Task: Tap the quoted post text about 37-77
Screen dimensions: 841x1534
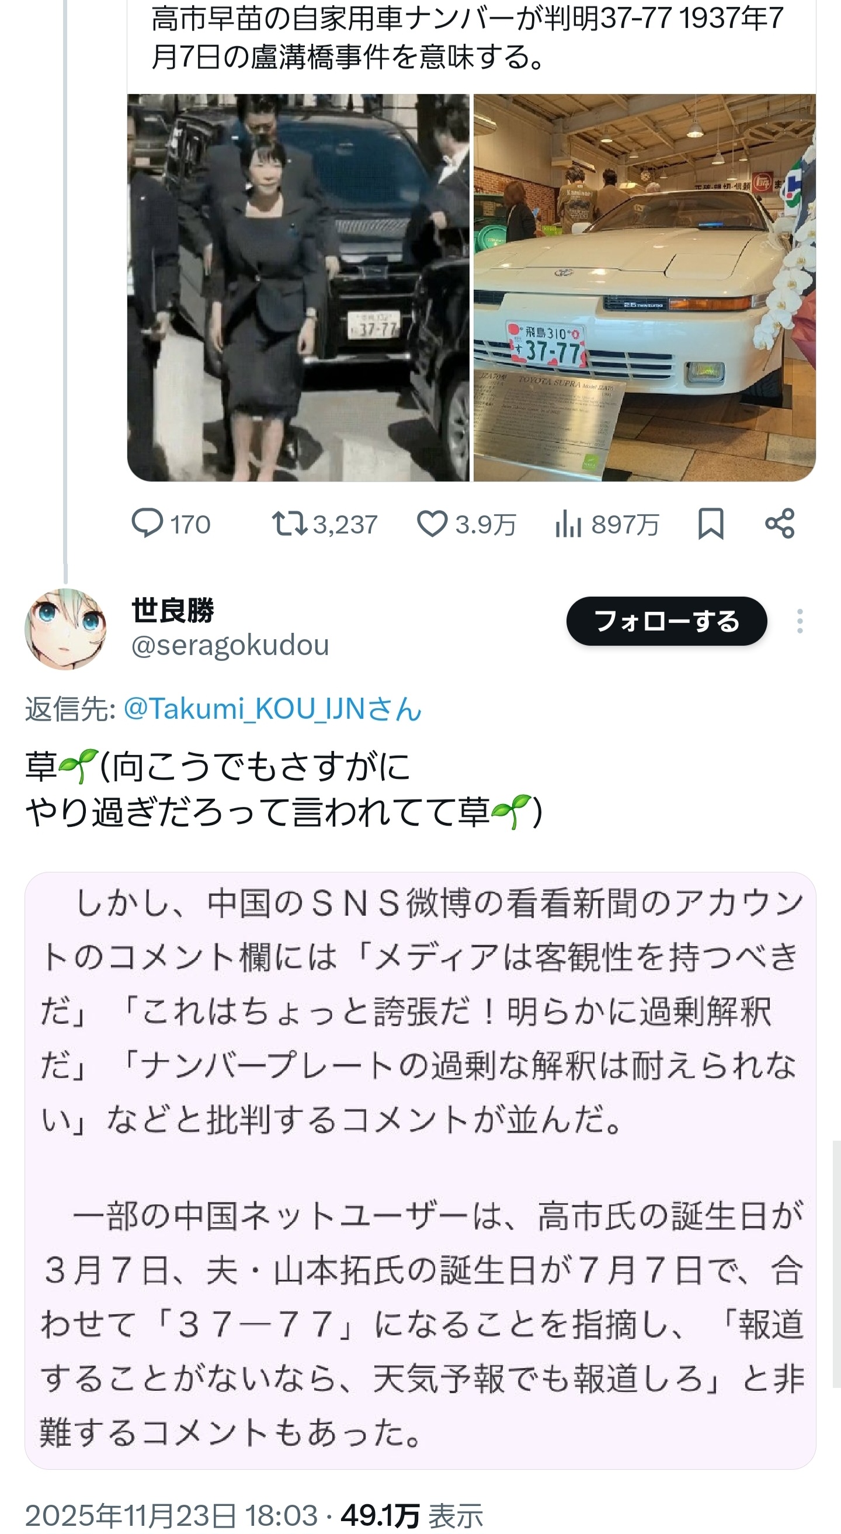Action: [x=468, y=37]
